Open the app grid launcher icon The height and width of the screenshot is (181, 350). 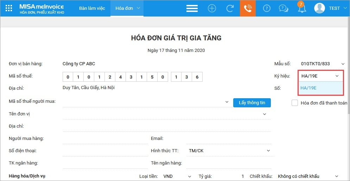(x=9, y=8)
